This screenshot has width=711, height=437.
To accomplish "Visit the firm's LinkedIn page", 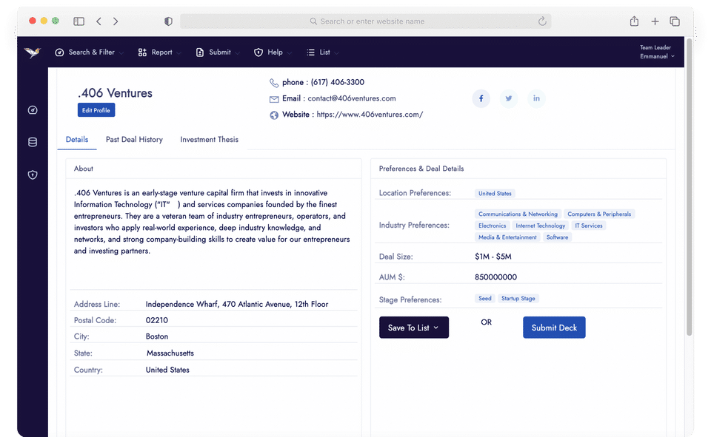I will pyautogui.click(x=536, y=98).
